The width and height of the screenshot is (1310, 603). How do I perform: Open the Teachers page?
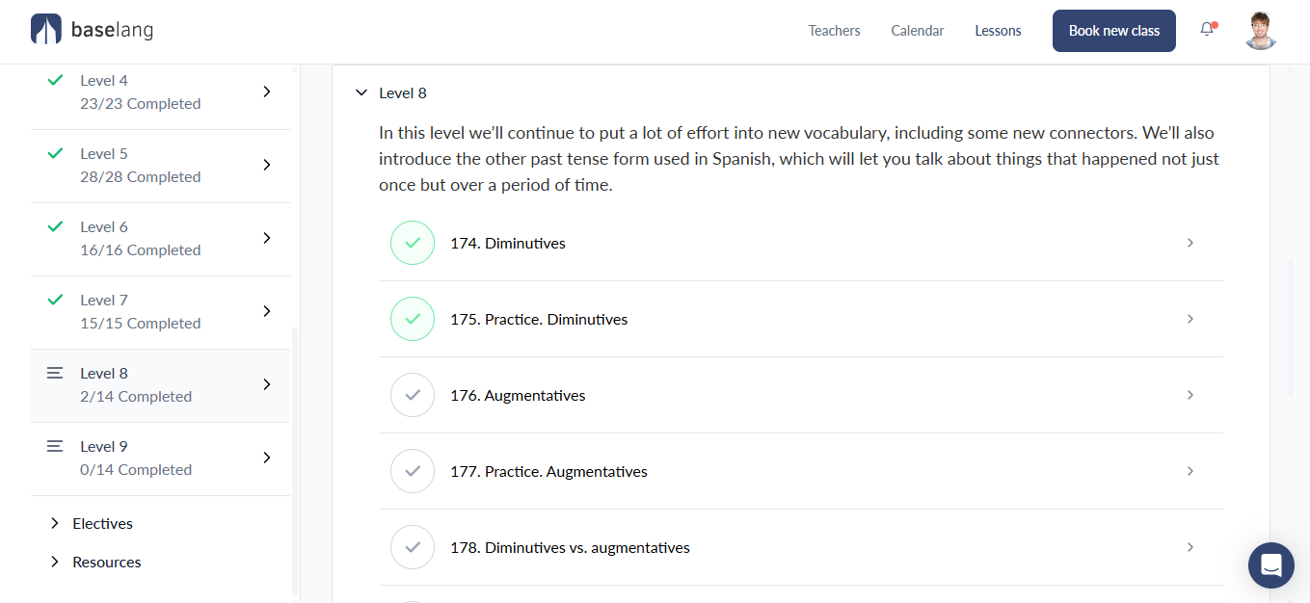point(834,31)
